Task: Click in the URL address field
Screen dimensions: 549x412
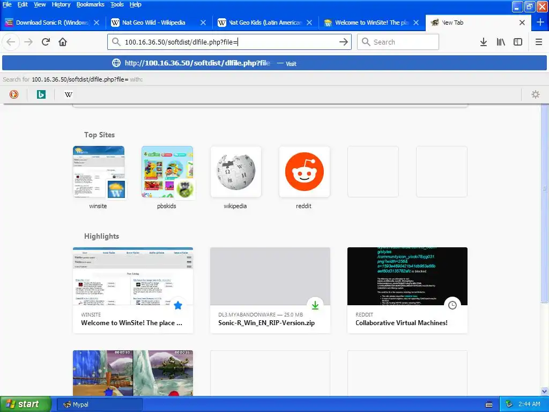Action: pos(229,42)
